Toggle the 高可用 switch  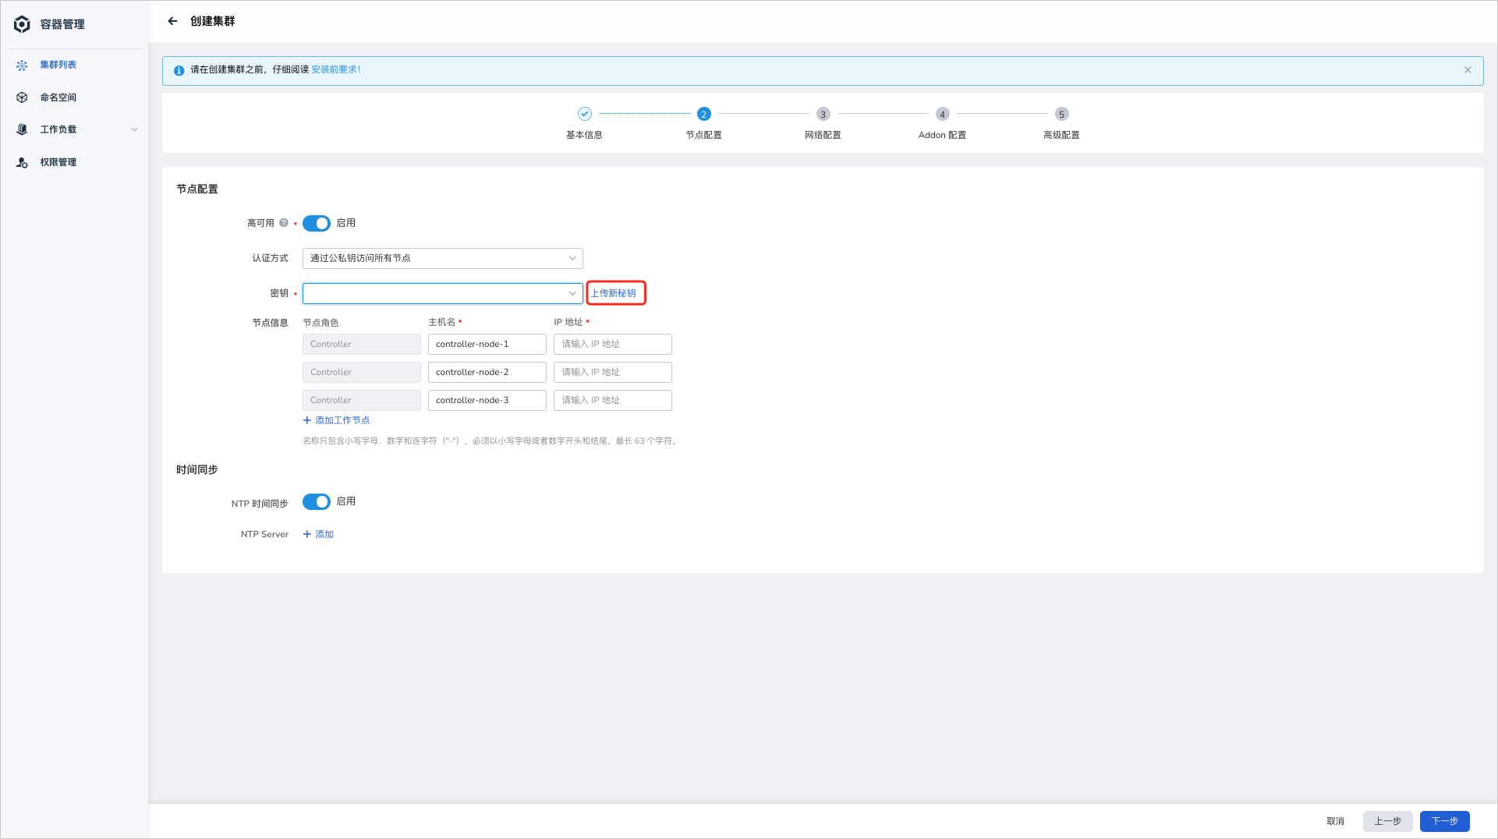(x=317, y=223)
